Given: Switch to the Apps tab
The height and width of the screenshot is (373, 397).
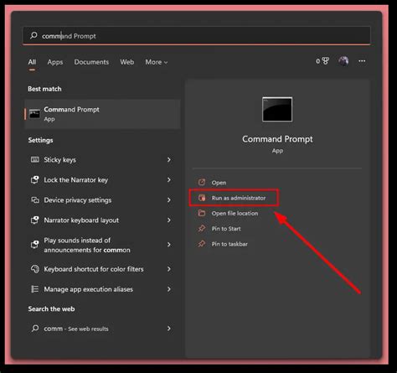Looking at the screenshot, I should pos(55,62).
